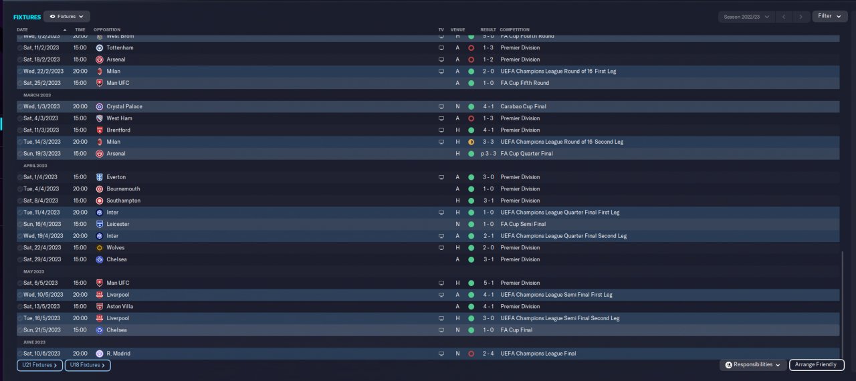Tick selection circle for Sun, 16/4/2023 fixture
Image resolution: width=856 pixels, height=381 pixels.
pos(20,225)
